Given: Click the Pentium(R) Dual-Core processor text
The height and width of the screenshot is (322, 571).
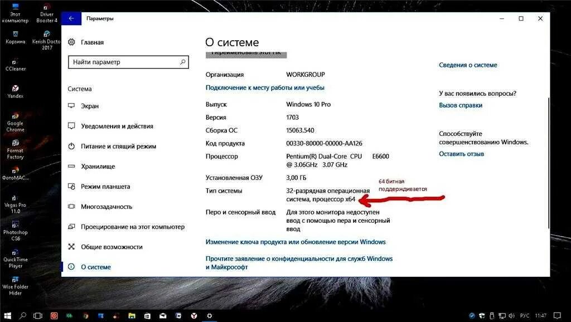Looking at the screenshot, I should 337,160.
